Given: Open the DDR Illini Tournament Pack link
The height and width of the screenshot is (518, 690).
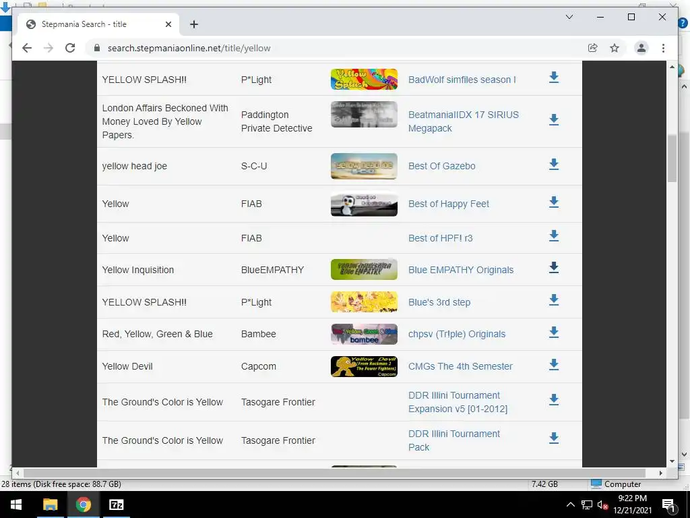Looking at the screenshot, I should (453, 440).
